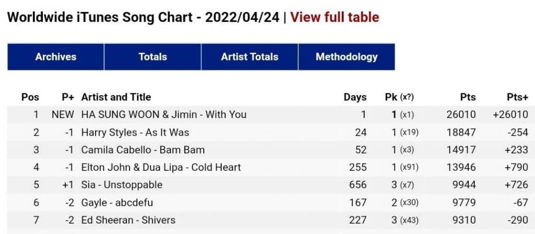Viewport: 535px width, 234px height.
Task: Open the Artist Totals tab
Action: click(x=250, y=56)
